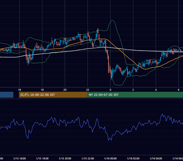Click the 1/15 16:00 date label
The width and height of the screenshot is (183, 161).
coord(19,158)
